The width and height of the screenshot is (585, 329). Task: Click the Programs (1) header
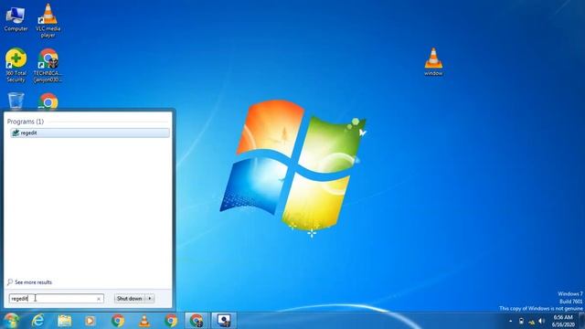[26, 122]
